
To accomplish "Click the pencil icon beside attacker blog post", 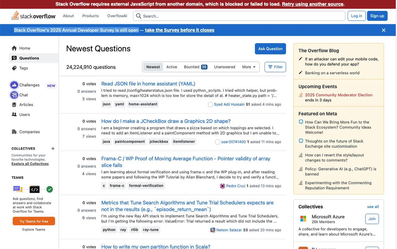I will [x=301, y=59].
